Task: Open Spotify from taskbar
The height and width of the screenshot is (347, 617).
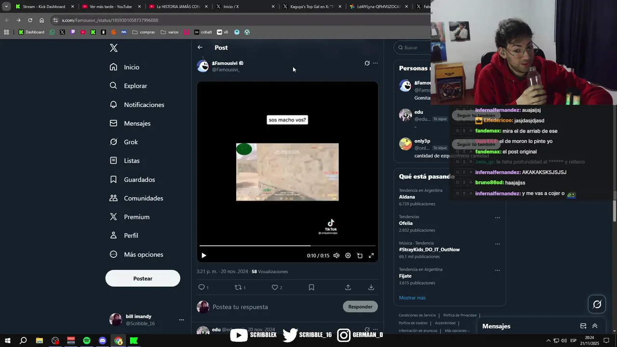Action: pos(87,341)
